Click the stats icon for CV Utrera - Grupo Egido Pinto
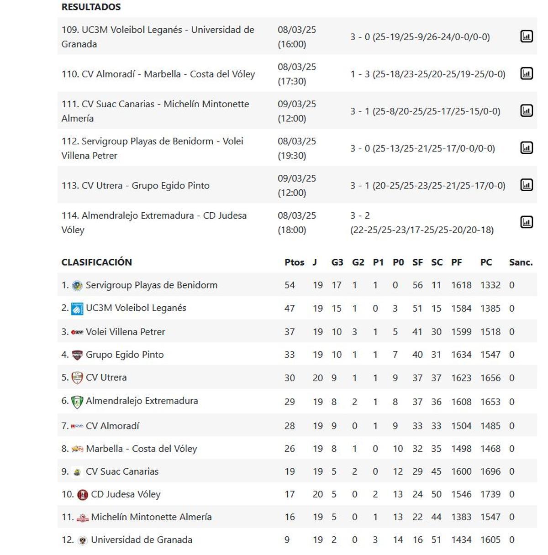 pyautogui.click(x=527, y=185)
